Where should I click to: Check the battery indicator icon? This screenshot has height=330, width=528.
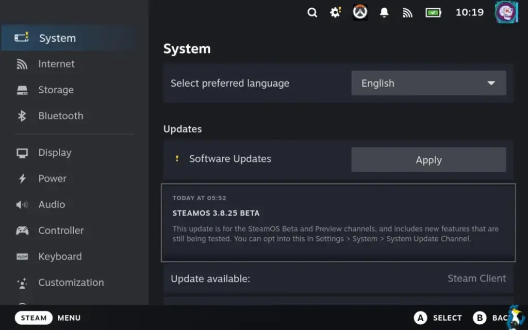[433, 13]
